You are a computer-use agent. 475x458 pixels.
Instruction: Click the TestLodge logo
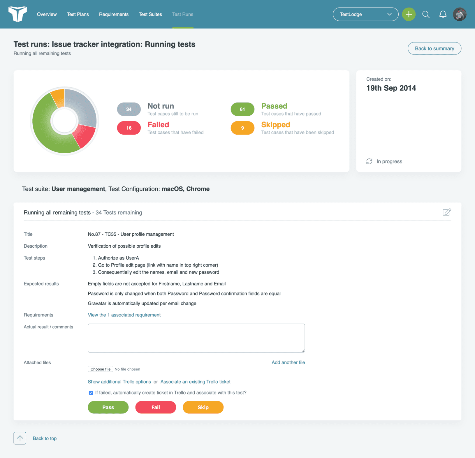18,14
